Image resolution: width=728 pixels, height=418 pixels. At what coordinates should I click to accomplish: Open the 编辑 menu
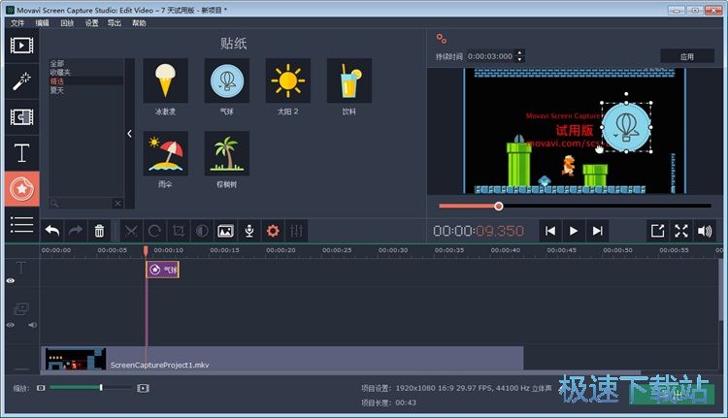coord(43,22)
